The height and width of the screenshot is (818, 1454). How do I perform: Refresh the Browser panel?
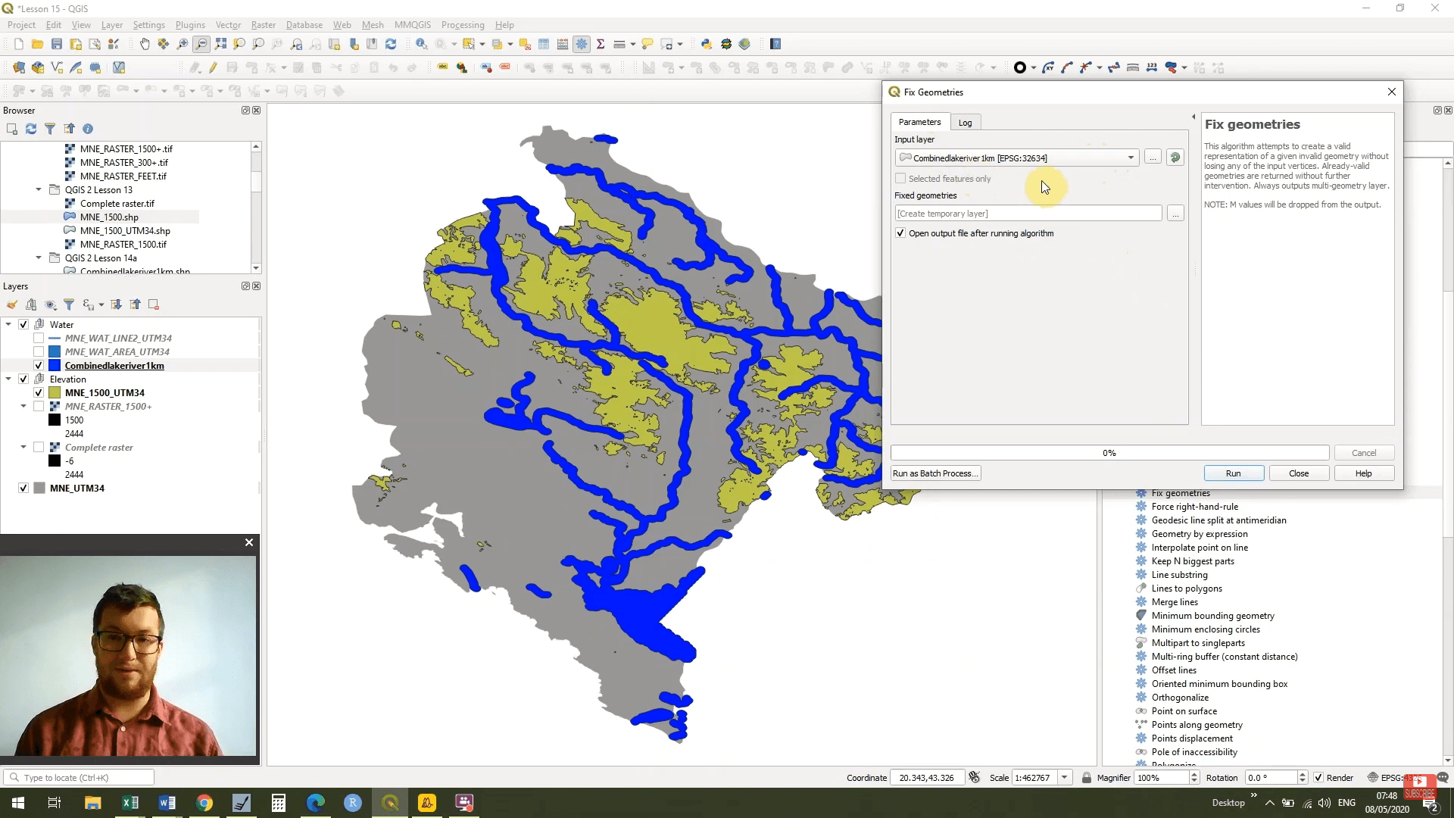pos(31,129)
